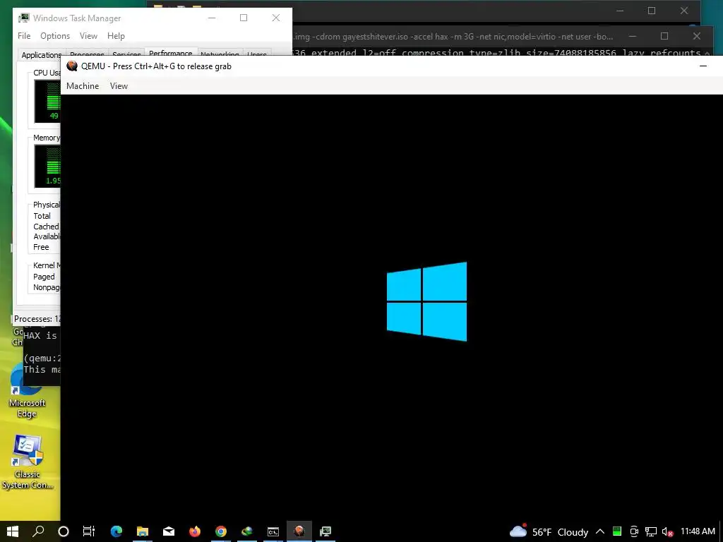
Task: Click the 'HAX is' console output line
Action: point(40,335)
